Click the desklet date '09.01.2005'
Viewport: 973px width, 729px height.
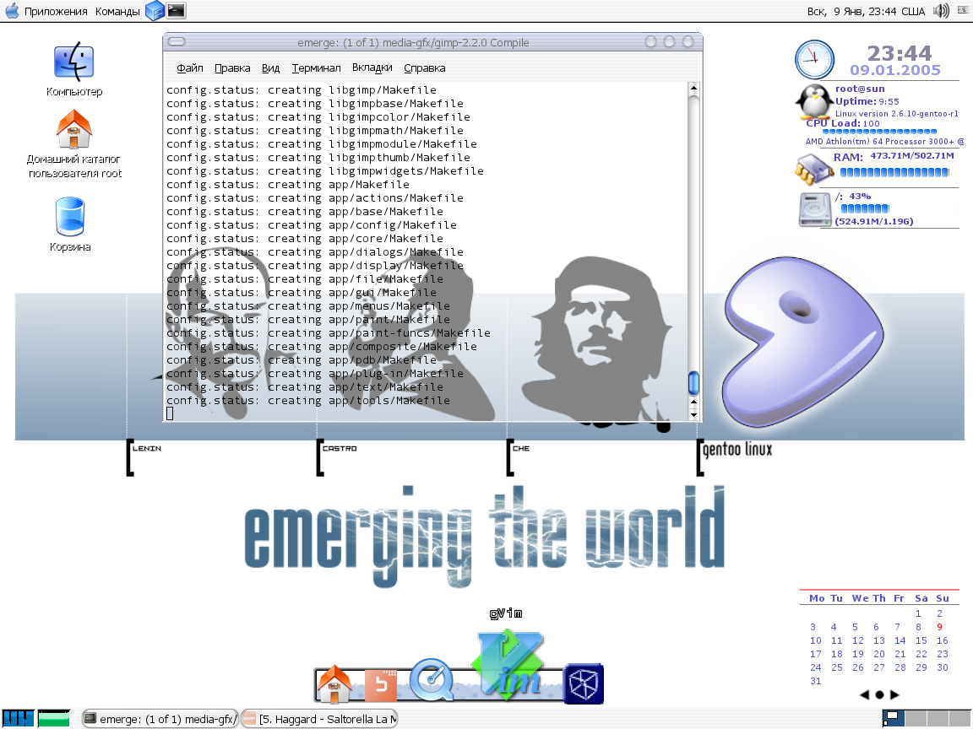tap(895, 70)
